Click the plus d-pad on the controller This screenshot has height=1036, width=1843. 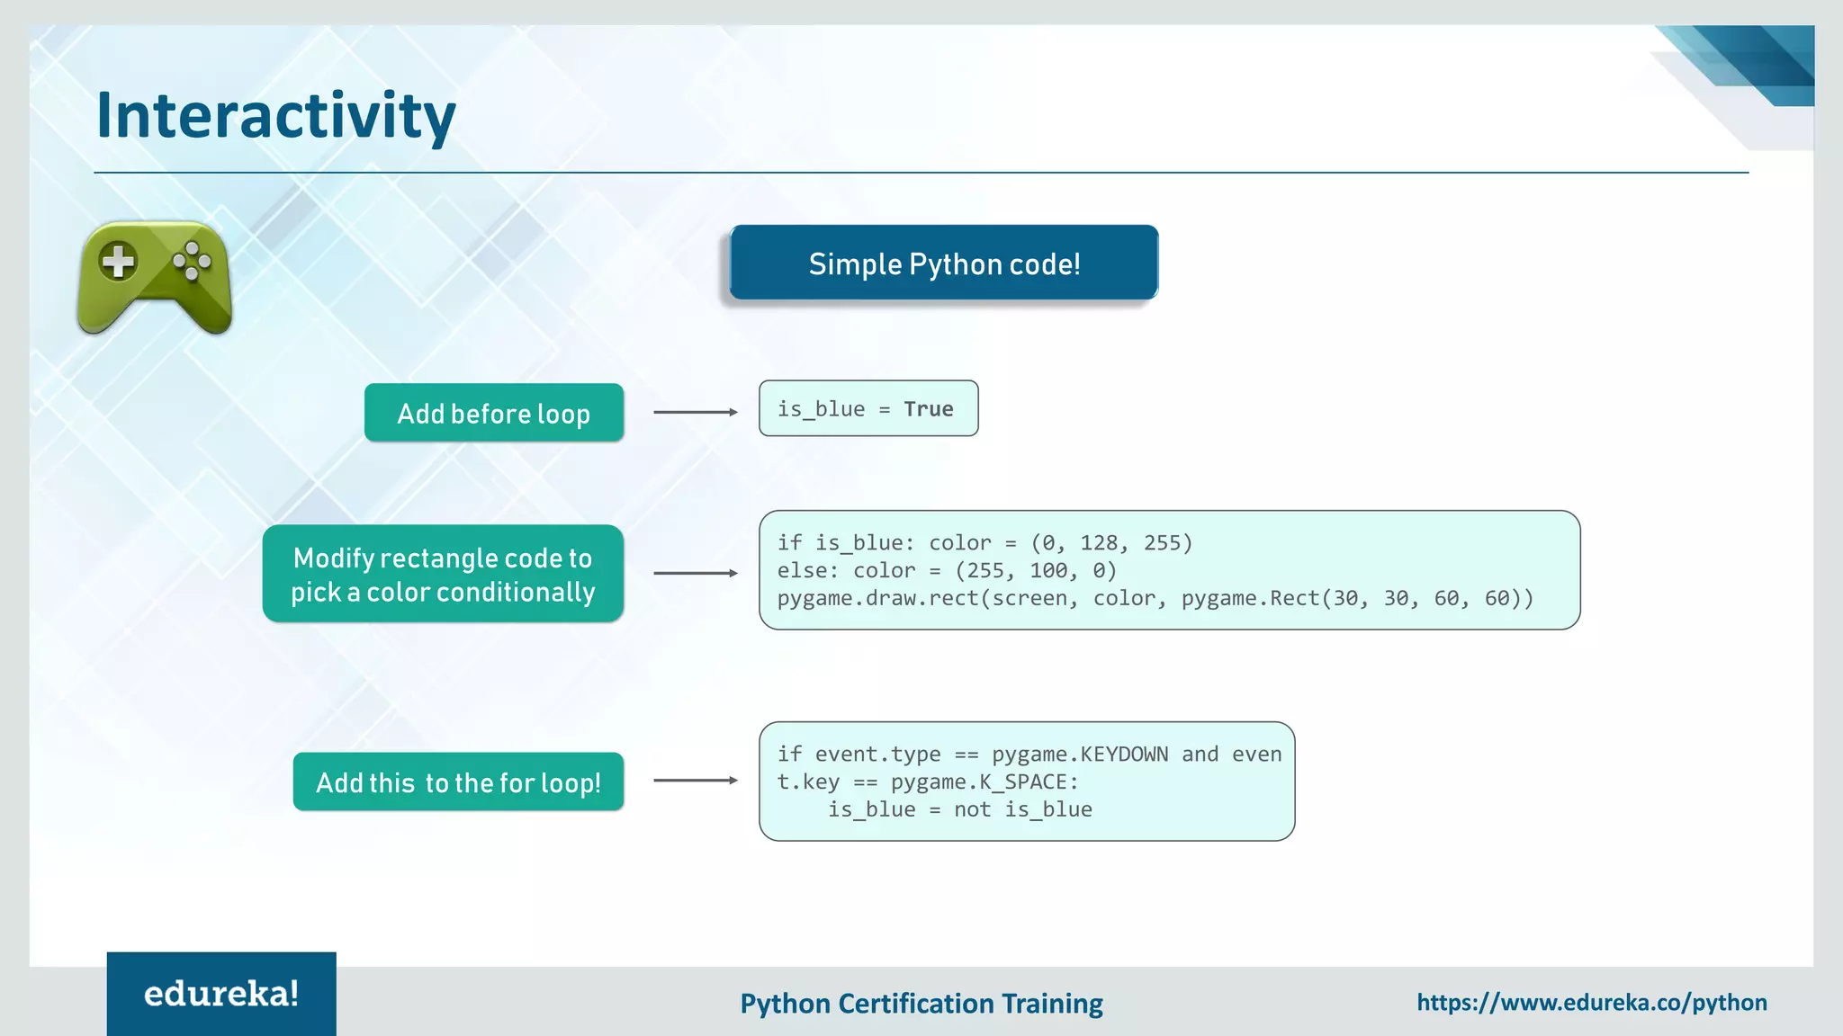tap(118, 262)
